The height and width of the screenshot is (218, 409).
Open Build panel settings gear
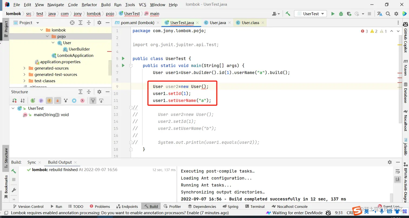click(x=390, y=162)
